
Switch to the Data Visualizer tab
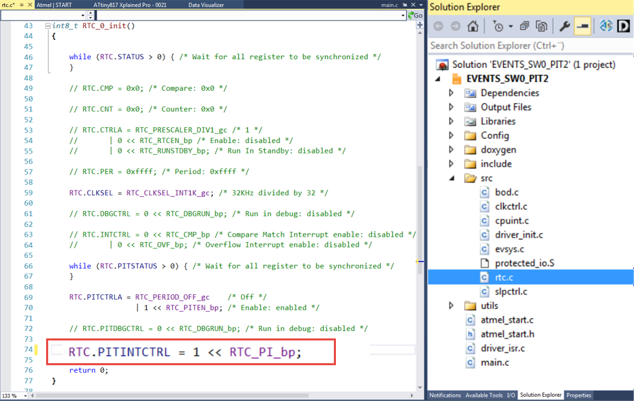click(x=207, y=5)
